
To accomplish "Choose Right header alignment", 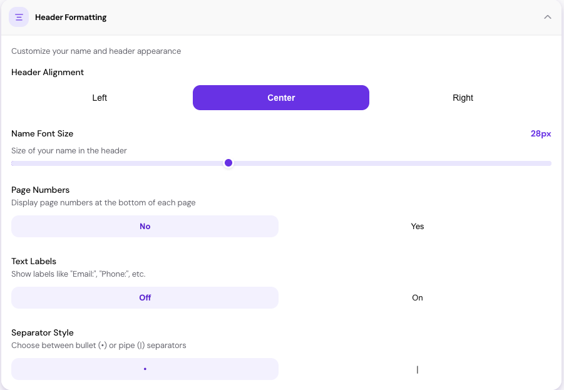I will pos(463,98).
